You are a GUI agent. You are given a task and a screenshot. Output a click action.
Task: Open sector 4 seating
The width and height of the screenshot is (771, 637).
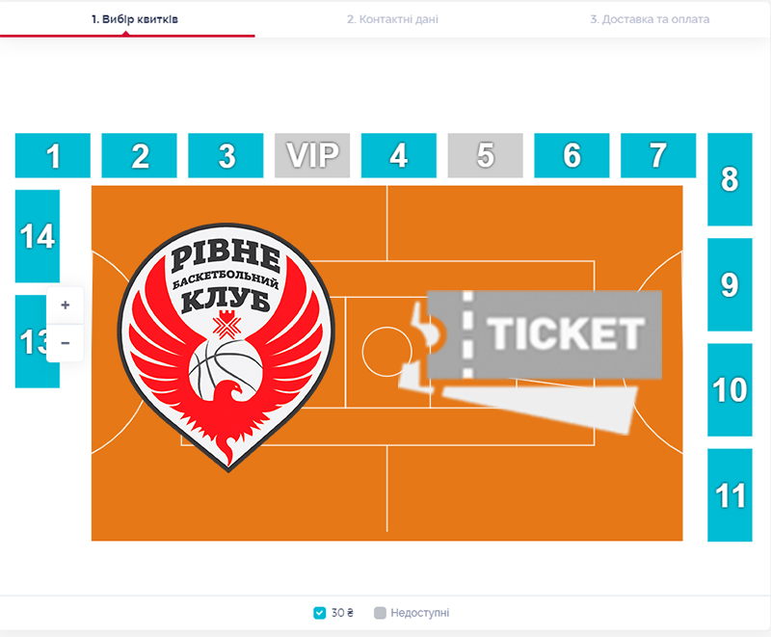[x=399, y=155]
